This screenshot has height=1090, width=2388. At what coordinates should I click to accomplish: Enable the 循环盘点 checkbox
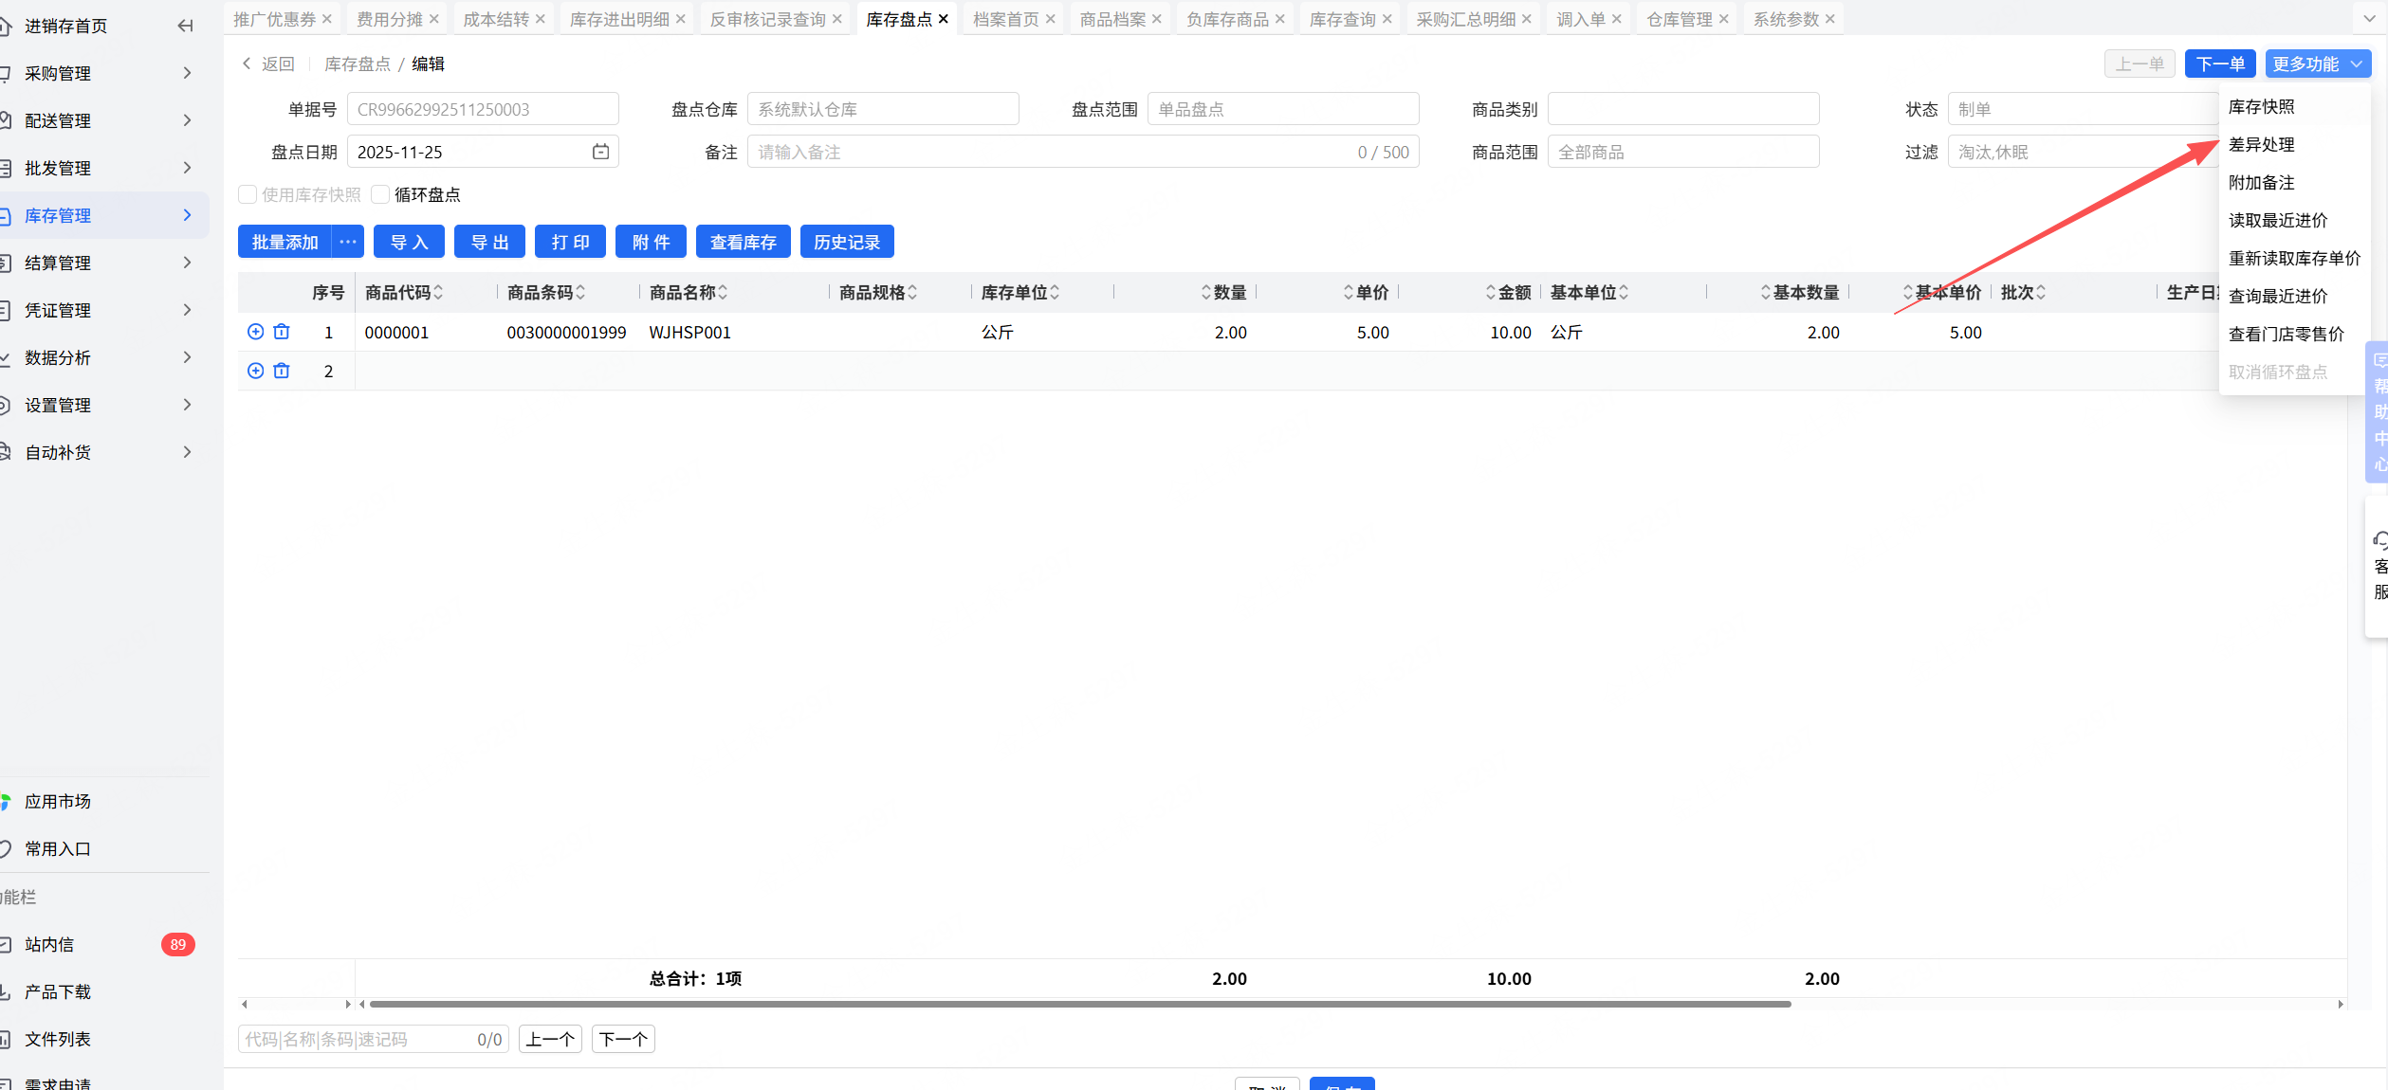click(x=381, y=194)
